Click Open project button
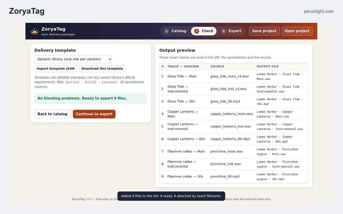The height and width of the screenshot is (214, 343). (297, 31)
